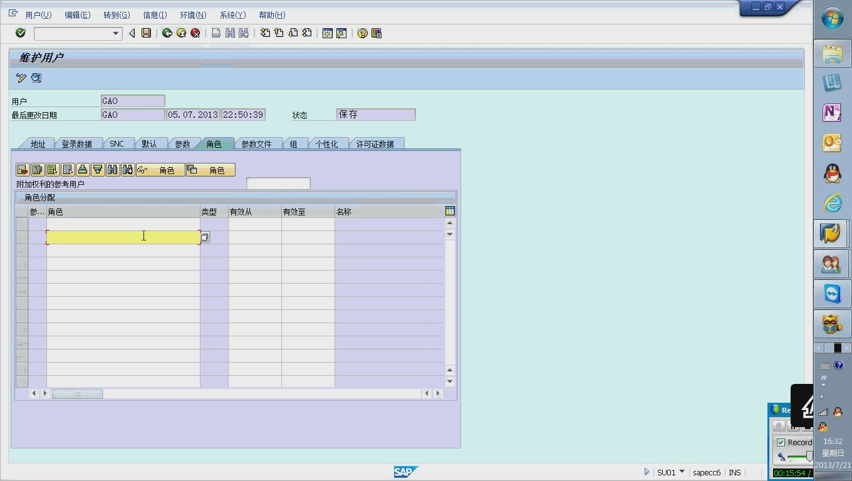Click the 角色 column header
Image resolution: width=852 pixels, height=481 pixels.
point(123,212)
